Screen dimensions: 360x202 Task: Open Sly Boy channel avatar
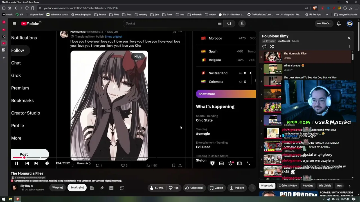pos(14,188)
